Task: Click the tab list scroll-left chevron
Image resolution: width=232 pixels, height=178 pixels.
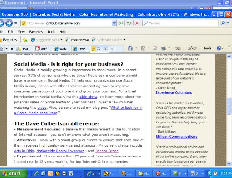Action: point(12,49)
